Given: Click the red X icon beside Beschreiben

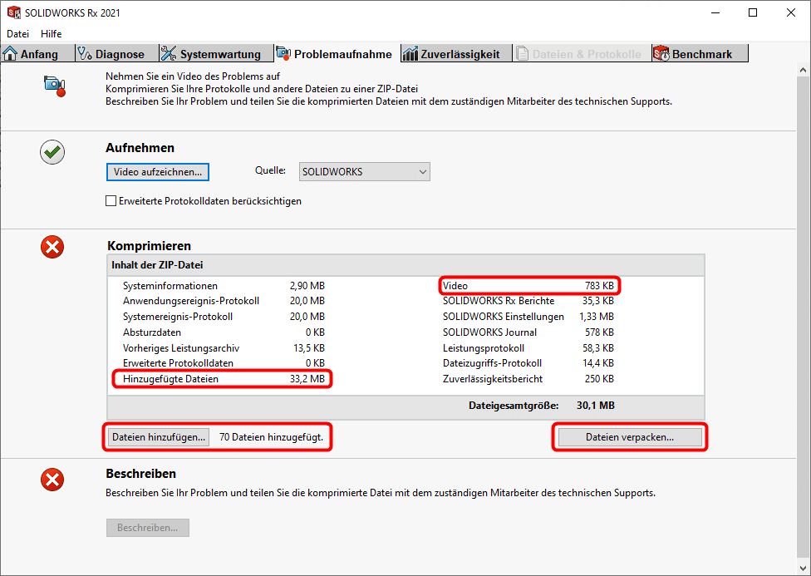Looking at the screenshot, I should coord(52,479).
